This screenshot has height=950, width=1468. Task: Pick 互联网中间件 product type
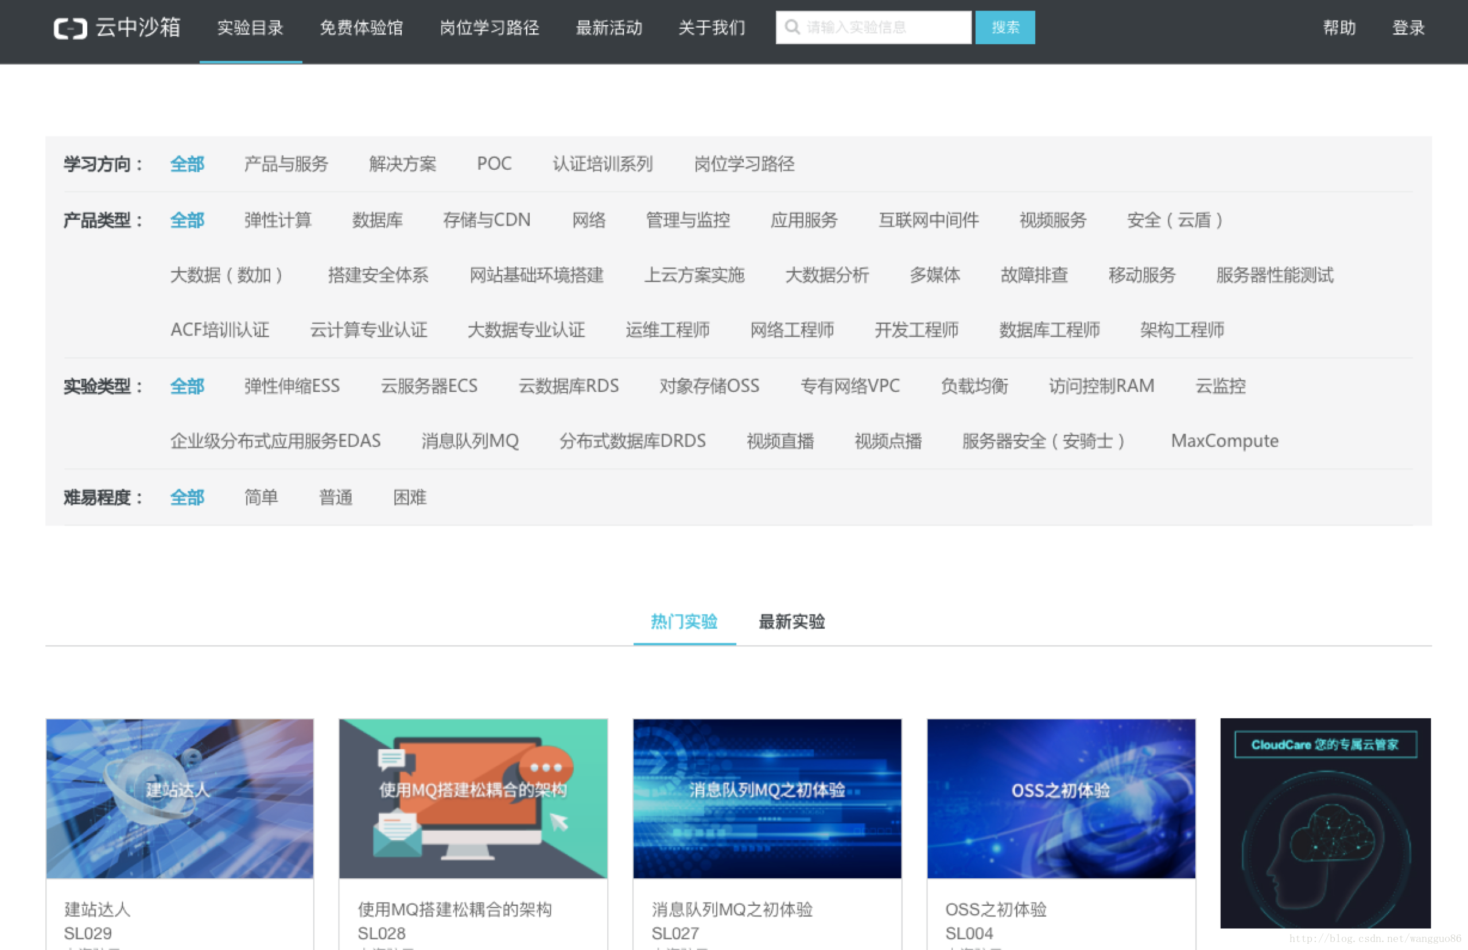pyautogui.click(x=929, y=220)
